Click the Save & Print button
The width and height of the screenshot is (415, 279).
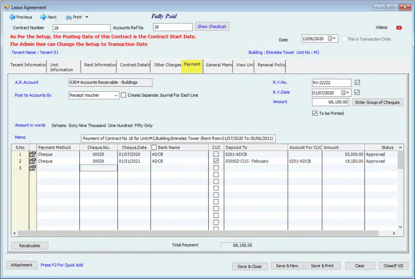coord(322,266)
